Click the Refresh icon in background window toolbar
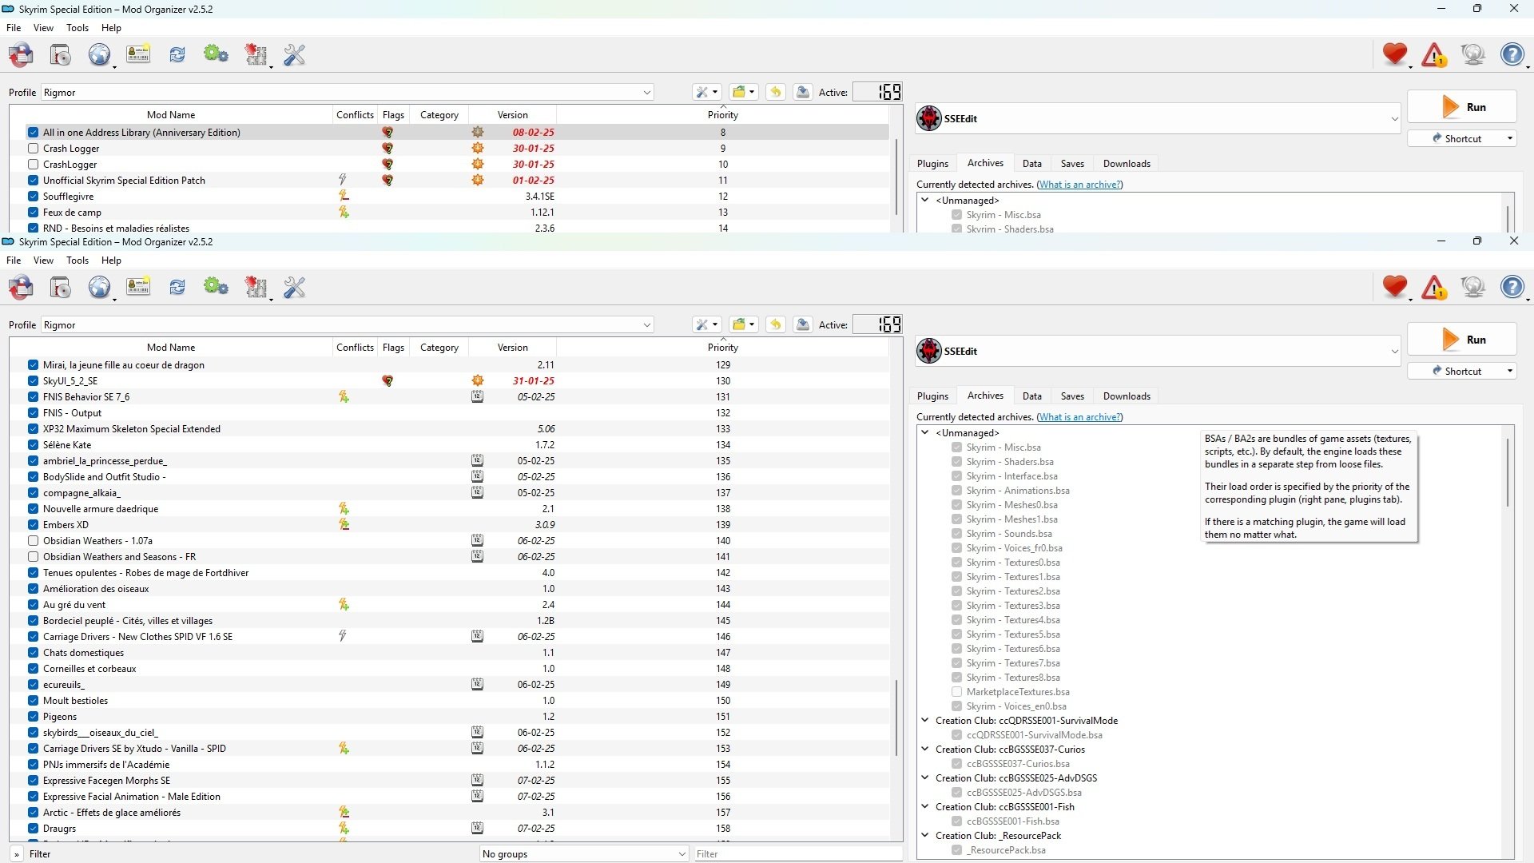1534x863 pixels. [x=177, y=55]
